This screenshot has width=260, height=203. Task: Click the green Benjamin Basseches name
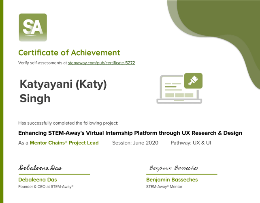172,179
